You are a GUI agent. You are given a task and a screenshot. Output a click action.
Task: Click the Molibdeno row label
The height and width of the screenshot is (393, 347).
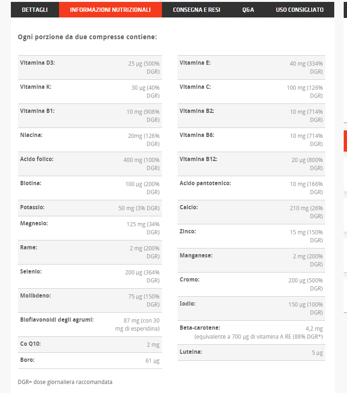(35, 296)
